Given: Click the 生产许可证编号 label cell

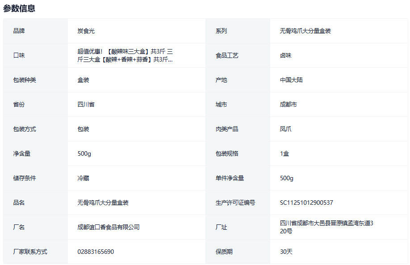Looking at the screenshot, I should 235,203.
